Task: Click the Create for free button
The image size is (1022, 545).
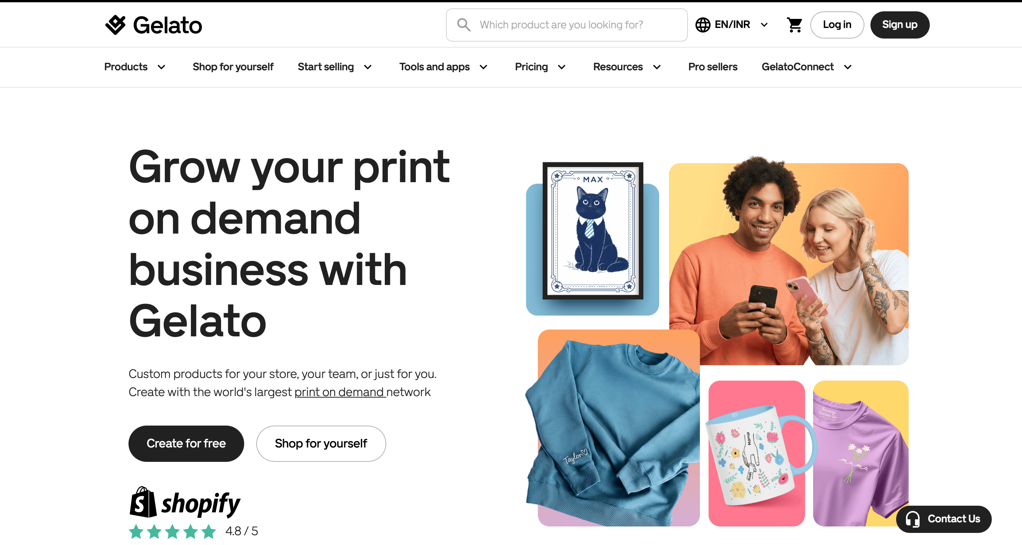Action: 186,443
